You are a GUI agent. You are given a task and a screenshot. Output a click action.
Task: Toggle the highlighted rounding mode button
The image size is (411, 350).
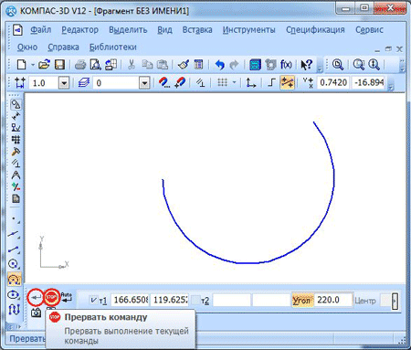point(287,82)
